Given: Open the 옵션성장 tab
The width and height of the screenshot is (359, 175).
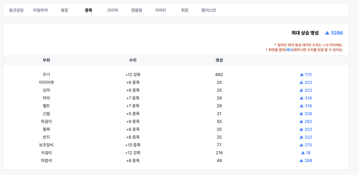Looking at the screenshot, I should 16,10.
